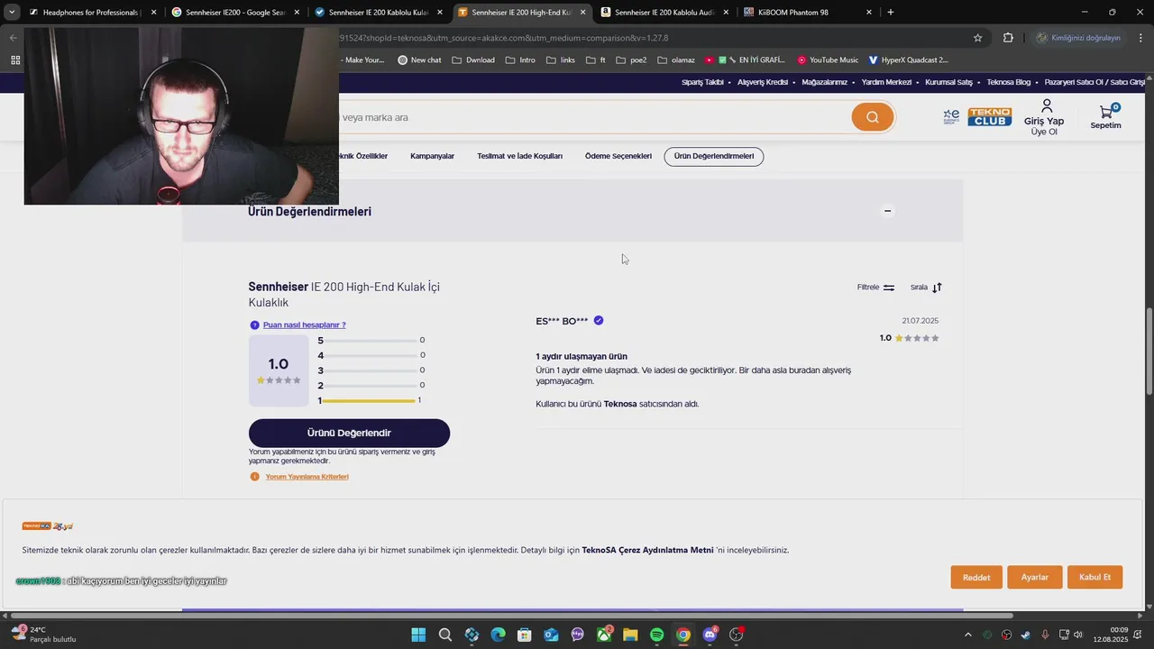Open the Teknosa Blog link
This screenshot has width=1154, height=649.
pos(1009,82)
